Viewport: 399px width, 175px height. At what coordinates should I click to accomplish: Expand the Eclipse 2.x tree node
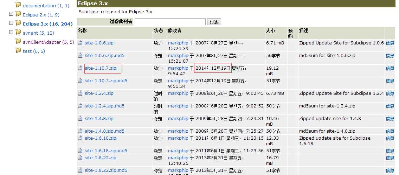[11, 14]
